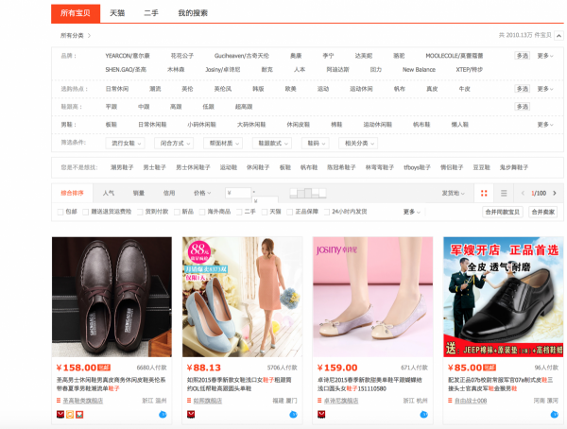
Task: Open shop link 卓诗尼旗舰店
Action: [341, 401]
